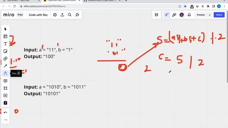Select the Frame tool

point(5,88)
